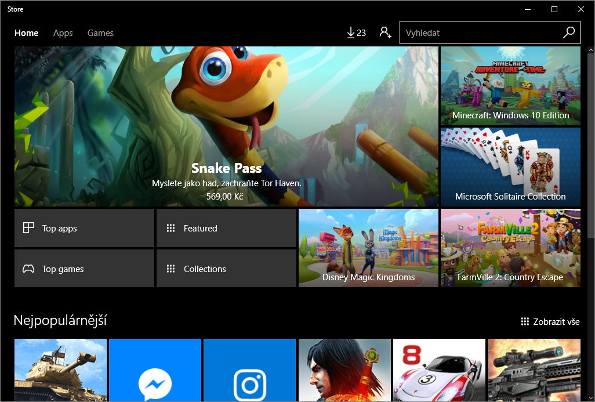Open the Featured button
Screen dimensions: 595x402
[x=226, y=228]
